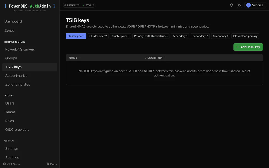
Task: Choose the Standalone primary tab
Action: (x=245, y=36)
